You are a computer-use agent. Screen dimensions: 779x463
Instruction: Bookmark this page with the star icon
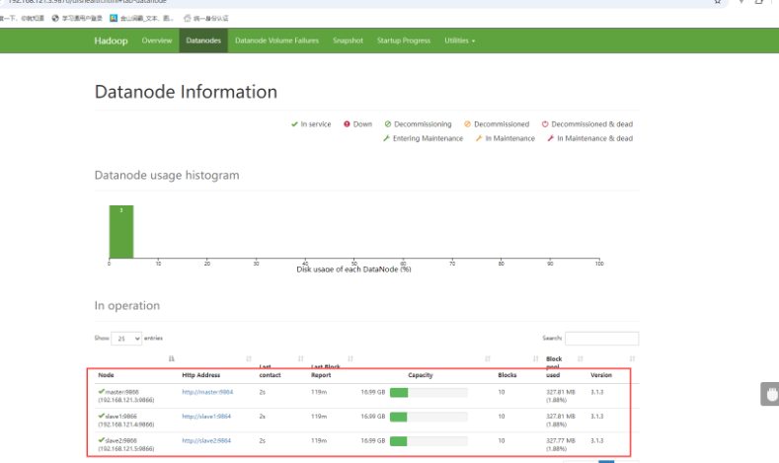(x=745, y=2)
